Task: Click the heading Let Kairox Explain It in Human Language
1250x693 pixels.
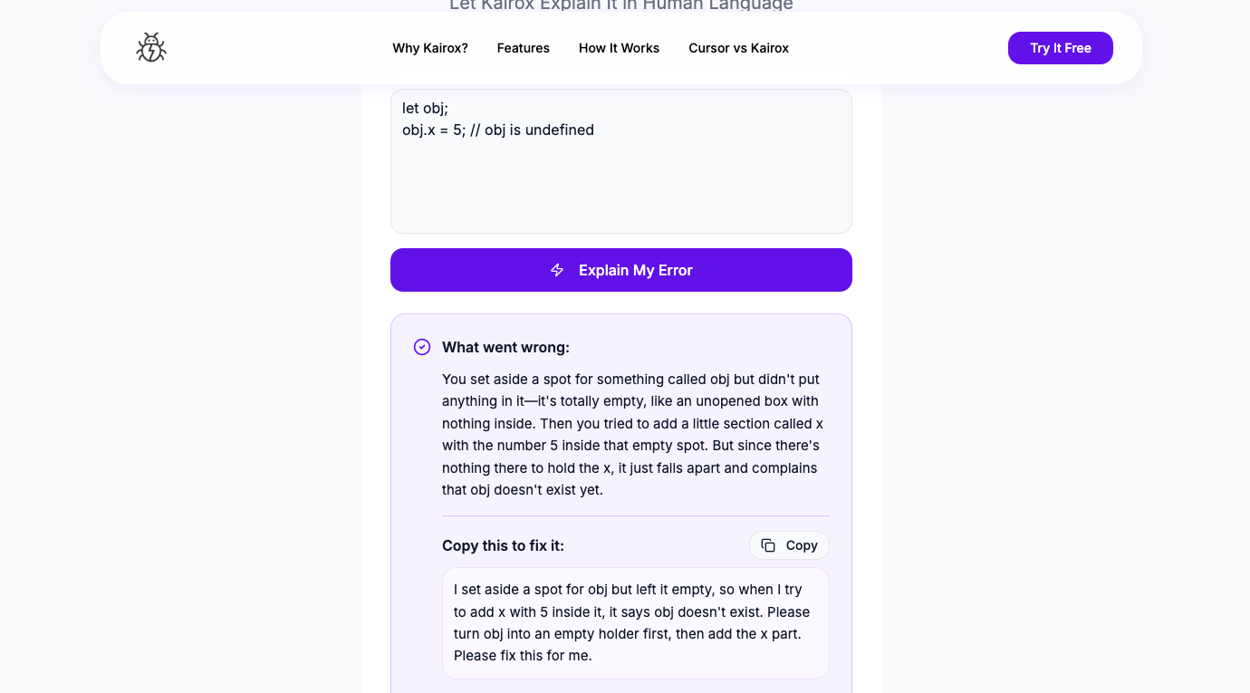Action: tap(619, 5)
